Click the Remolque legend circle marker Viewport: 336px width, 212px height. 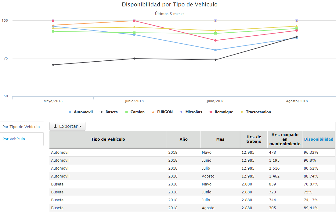click(x=211, y=112)
